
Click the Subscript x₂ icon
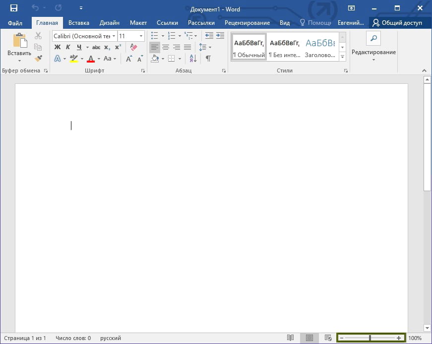point(107,47)
